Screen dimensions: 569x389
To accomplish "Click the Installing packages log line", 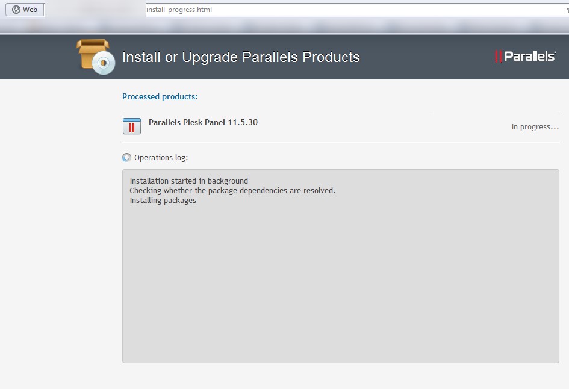I will 163,201.
